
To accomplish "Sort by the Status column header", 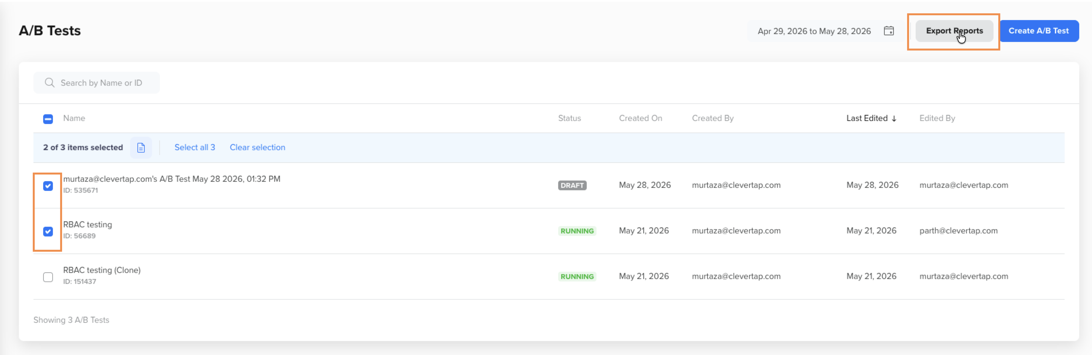I will click(569, 118).
